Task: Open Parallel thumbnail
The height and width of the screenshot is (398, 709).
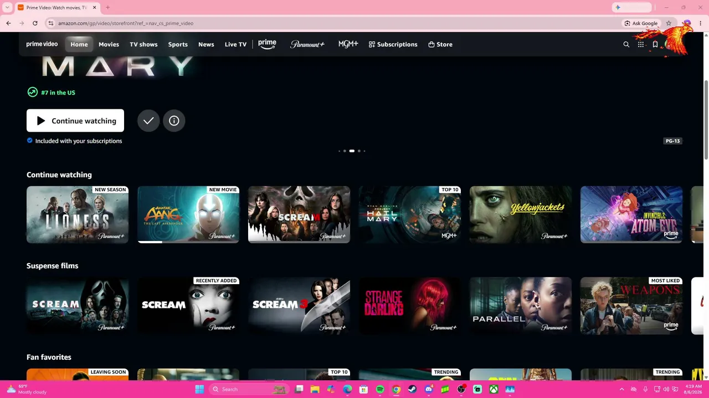Action: click(x=521, y=306)
